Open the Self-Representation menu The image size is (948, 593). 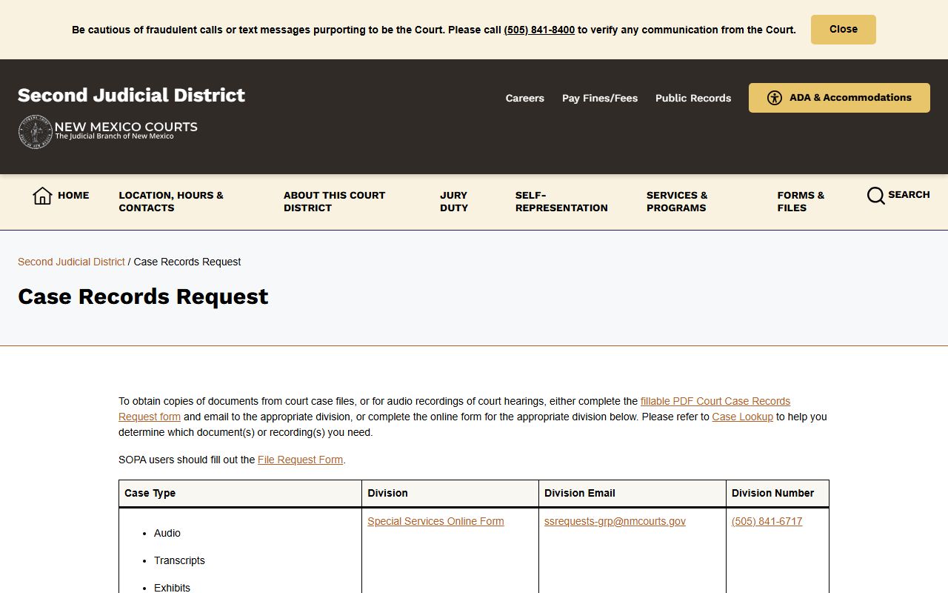coord(561,202)
